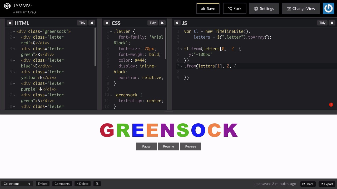Viewport: 337px width, 189px height.
Task: Open Change View options
Action: [x=301, y=8]
